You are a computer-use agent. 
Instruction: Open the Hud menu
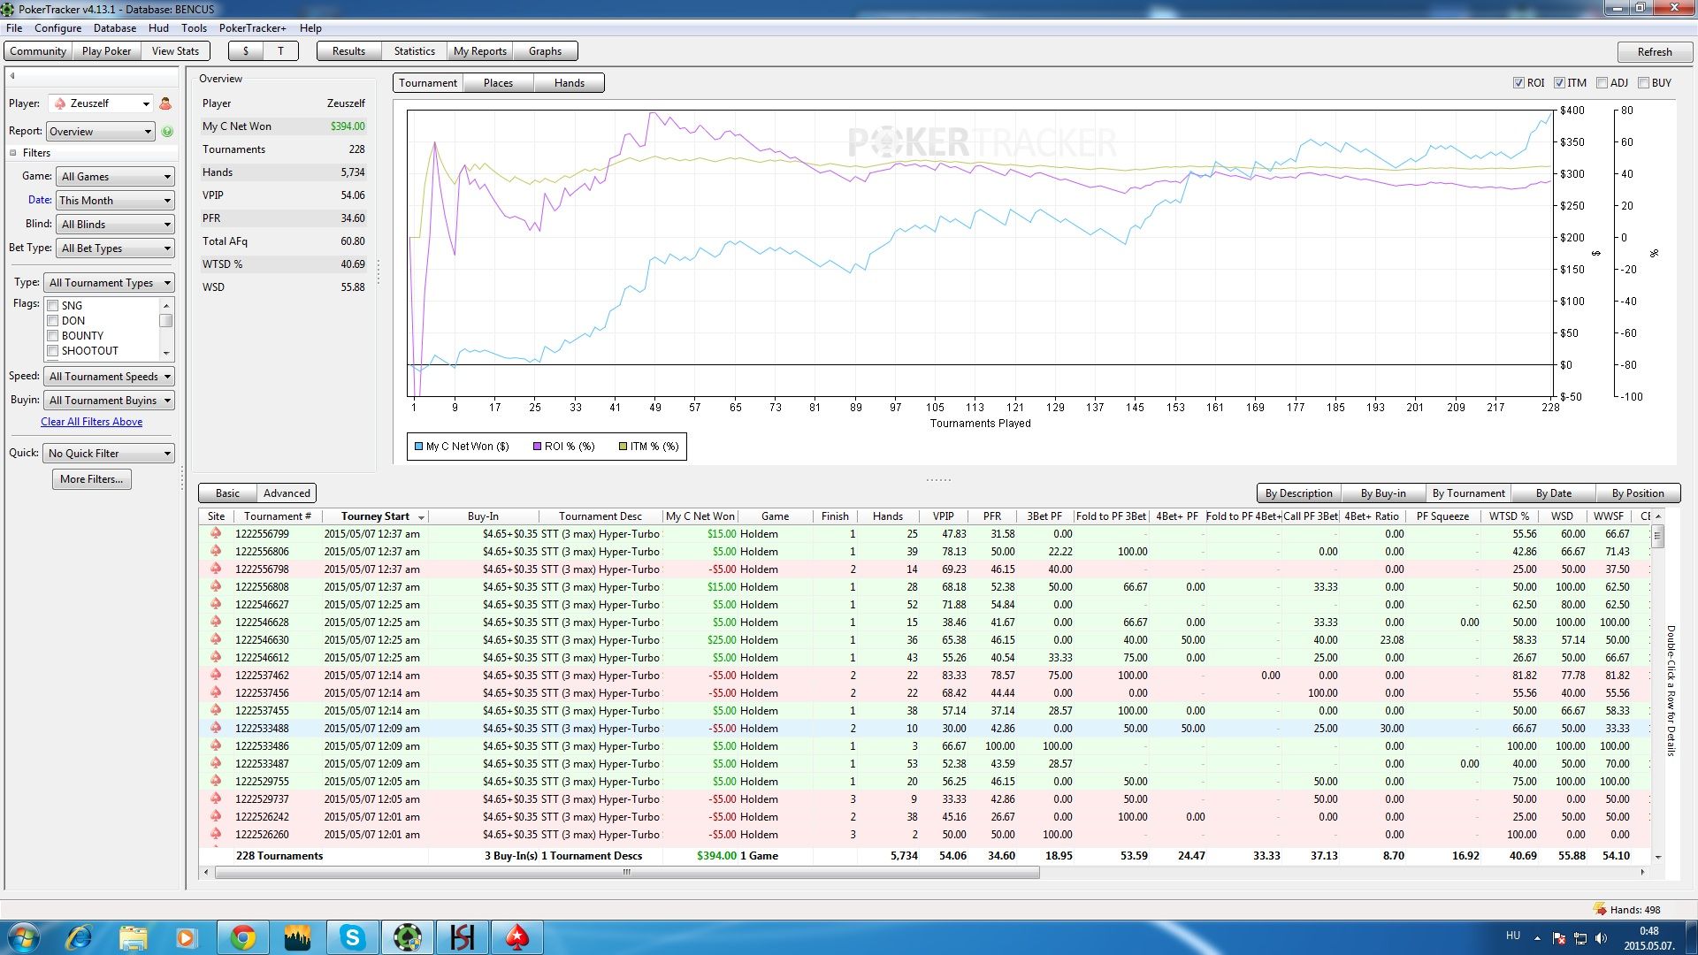click(x=158, y=28)
